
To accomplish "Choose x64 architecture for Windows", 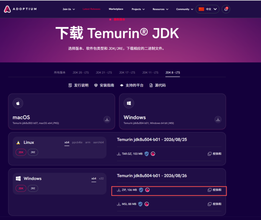I will click(x=94, y=178).
